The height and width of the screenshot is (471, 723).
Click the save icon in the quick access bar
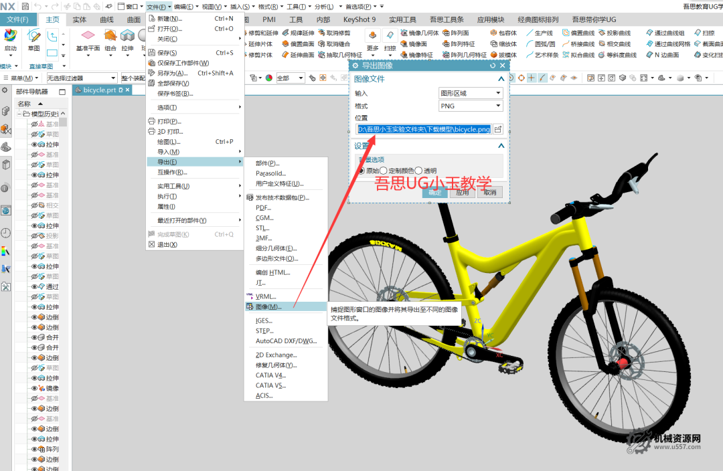click(25, 6)
